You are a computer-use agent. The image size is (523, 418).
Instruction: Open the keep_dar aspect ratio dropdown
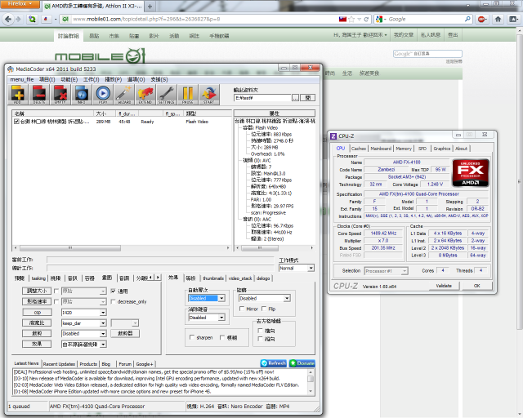tap(84, 323)
